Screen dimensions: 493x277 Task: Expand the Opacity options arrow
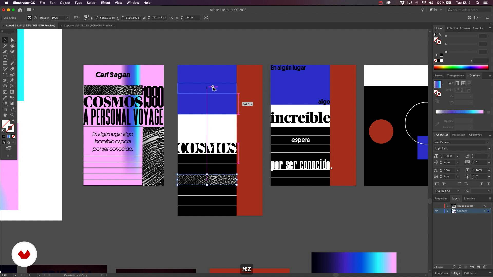67,18
